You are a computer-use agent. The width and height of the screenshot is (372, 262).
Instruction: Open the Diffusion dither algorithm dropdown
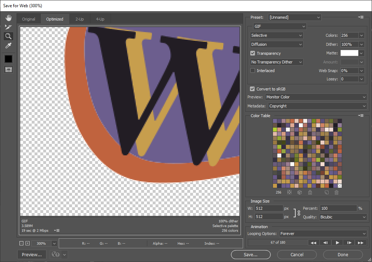pos(277,44)
